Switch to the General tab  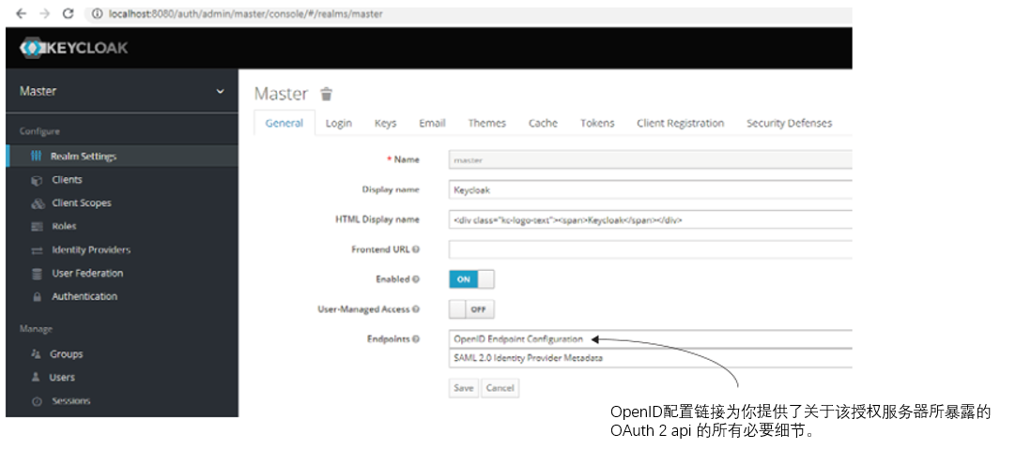pos(285,123)
